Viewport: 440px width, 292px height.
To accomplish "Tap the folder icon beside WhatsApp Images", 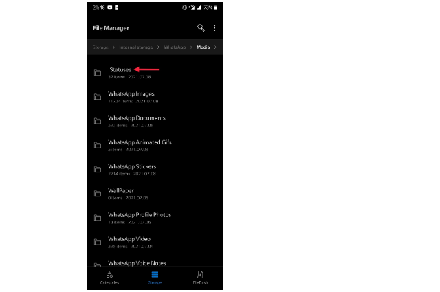I will tap(98, 97).
